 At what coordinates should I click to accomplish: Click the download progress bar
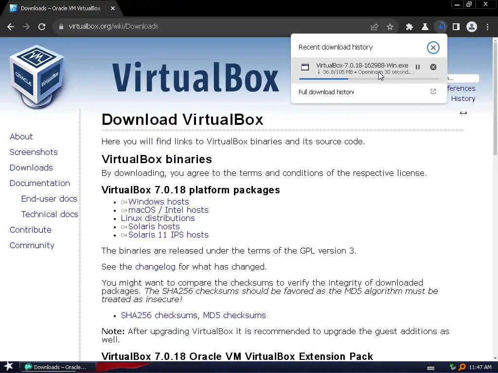pyautogui.click(x=369, y=79)
